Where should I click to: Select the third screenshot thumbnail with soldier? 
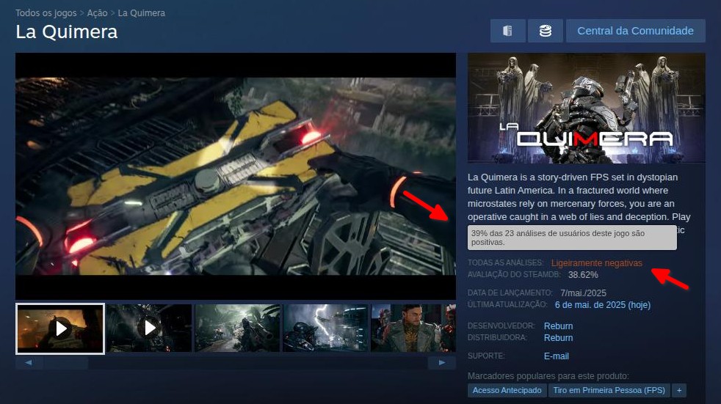[x=237, y=328]
